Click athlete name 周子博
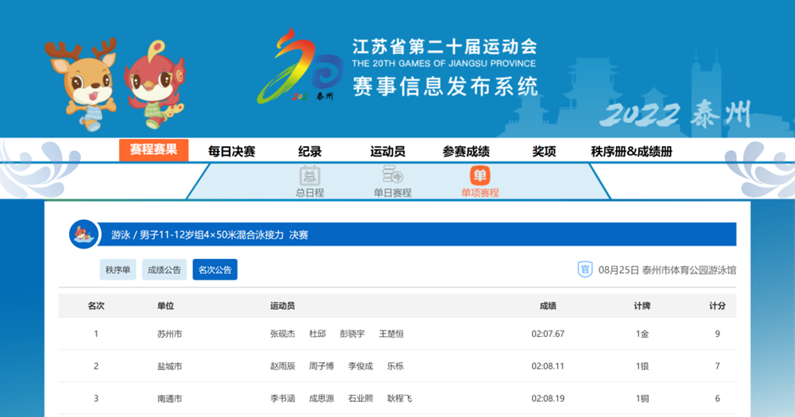Screen dimensions: 795x417 tap(321, 366)
